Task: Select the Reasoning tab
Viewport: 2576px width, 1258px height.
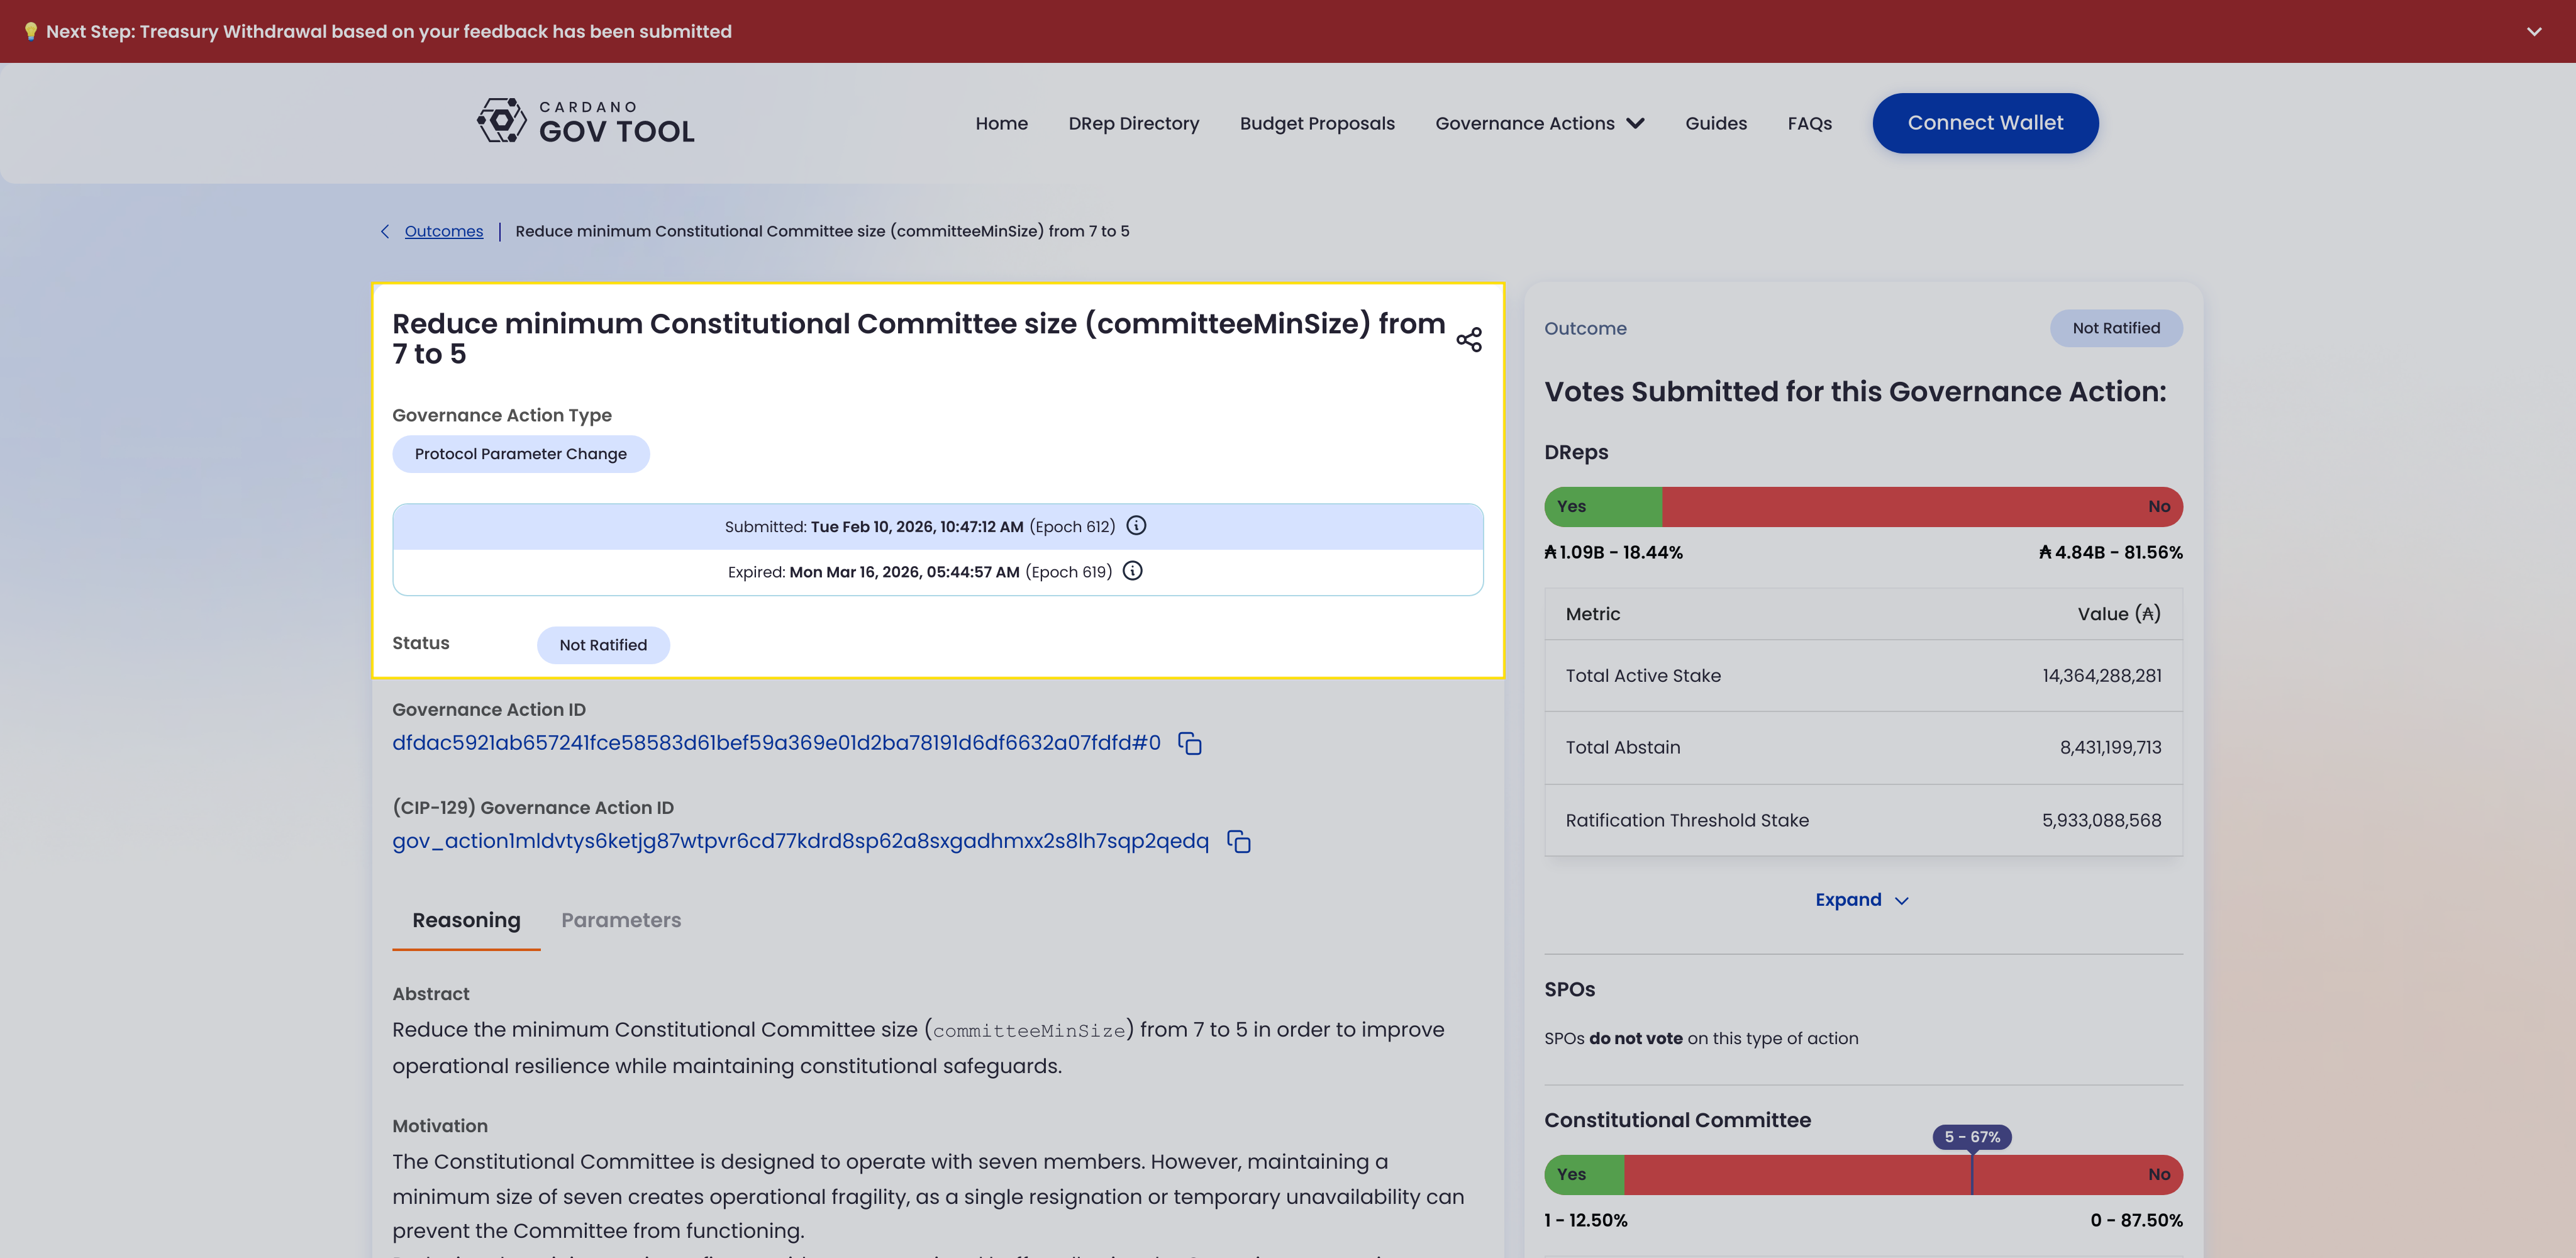Action: (x=466, y=920)
